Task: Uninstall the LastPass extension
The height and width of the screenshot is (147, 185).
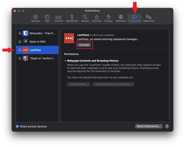Action: (x=84, y=45)
